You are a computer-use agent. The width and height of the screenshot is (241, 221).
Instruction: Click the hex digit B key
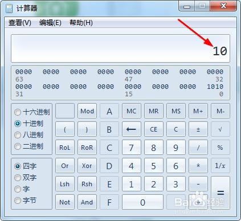(x=109, y=129)
